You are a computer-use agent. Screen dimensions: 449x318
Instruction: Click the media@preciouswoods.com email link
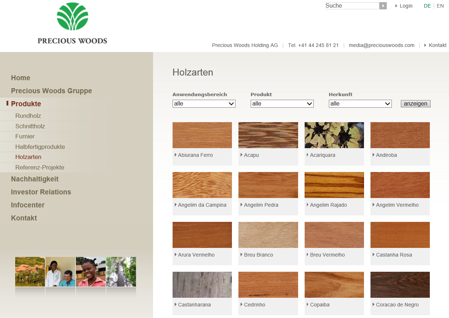tap(382, 45)
